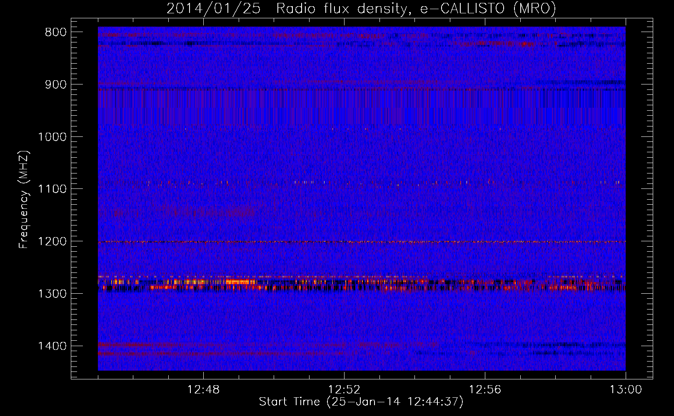Click the 800 frequency axis label
674x416 pixels.
[56, 32]
